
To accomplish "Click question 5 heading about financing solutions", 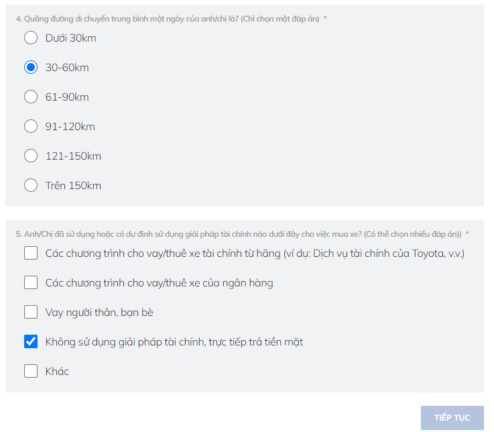I will tap(238, 234).
